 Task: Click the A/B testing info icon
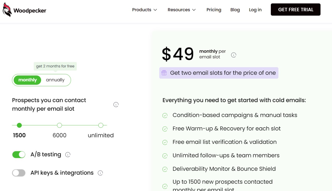point(68,155)
